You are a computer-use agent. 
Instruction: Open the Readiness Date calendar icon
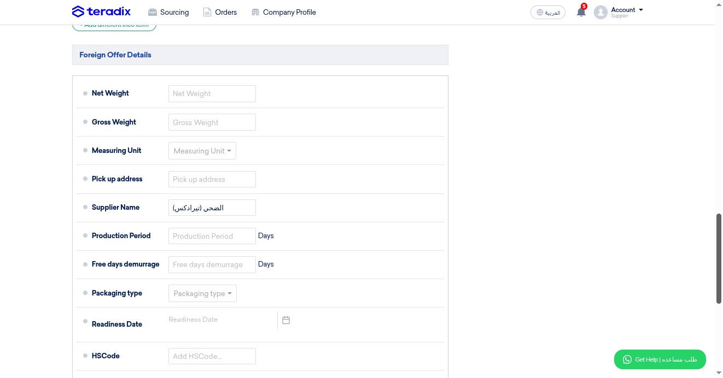point(285,320)
